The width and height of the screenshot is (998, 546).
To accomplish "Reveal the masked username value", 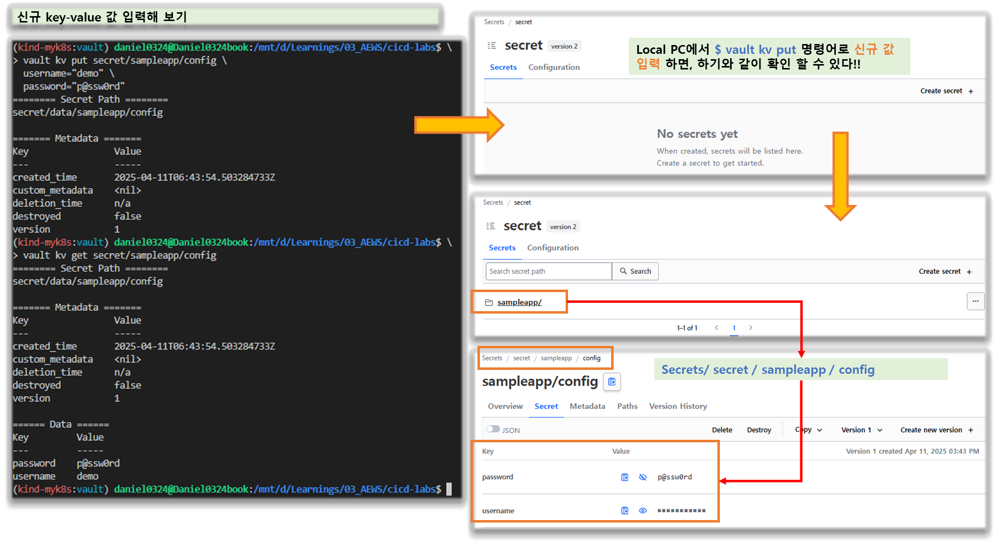I will (643, 511).
